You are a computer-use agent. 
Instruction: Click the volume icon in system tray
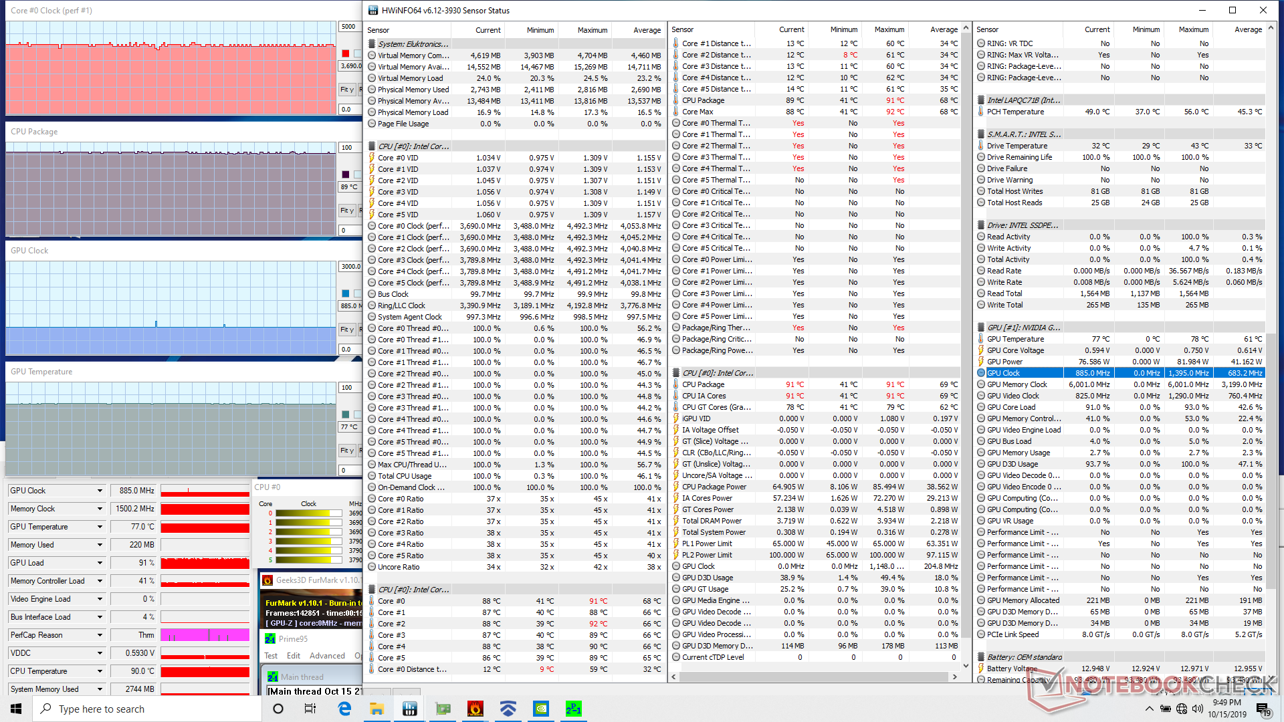click(1198, 709)
